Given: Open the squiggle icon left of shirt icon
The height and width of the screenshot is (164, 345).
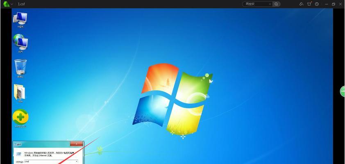Looking at the screenshot, I should [x=302, y=4].
